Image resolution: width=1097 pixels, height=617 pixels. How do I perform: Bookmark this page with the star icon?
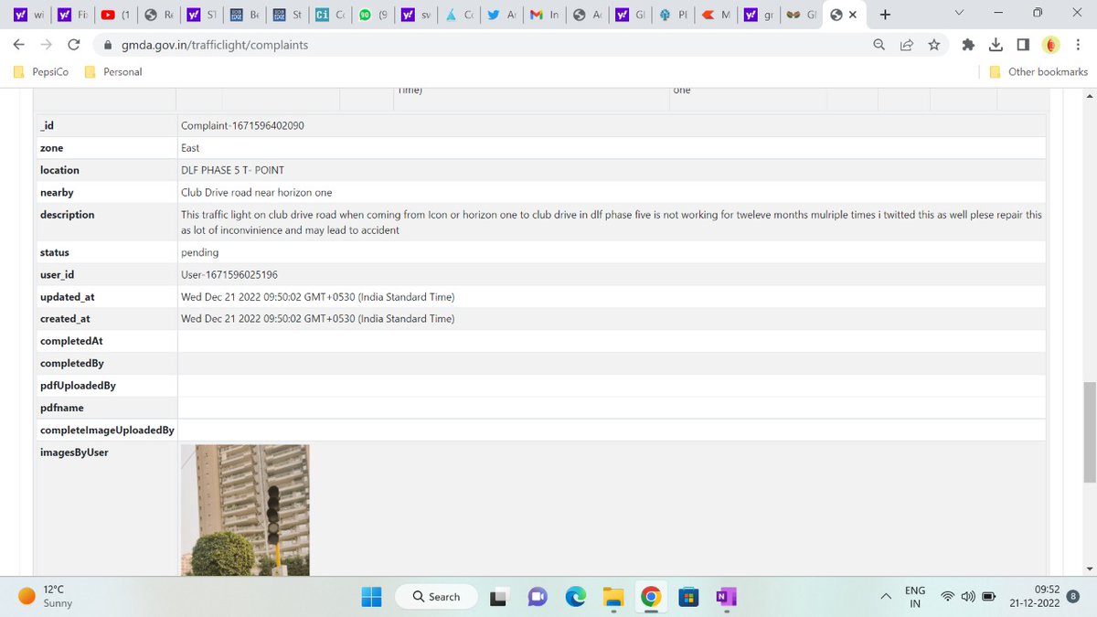[x=933, y=44]
